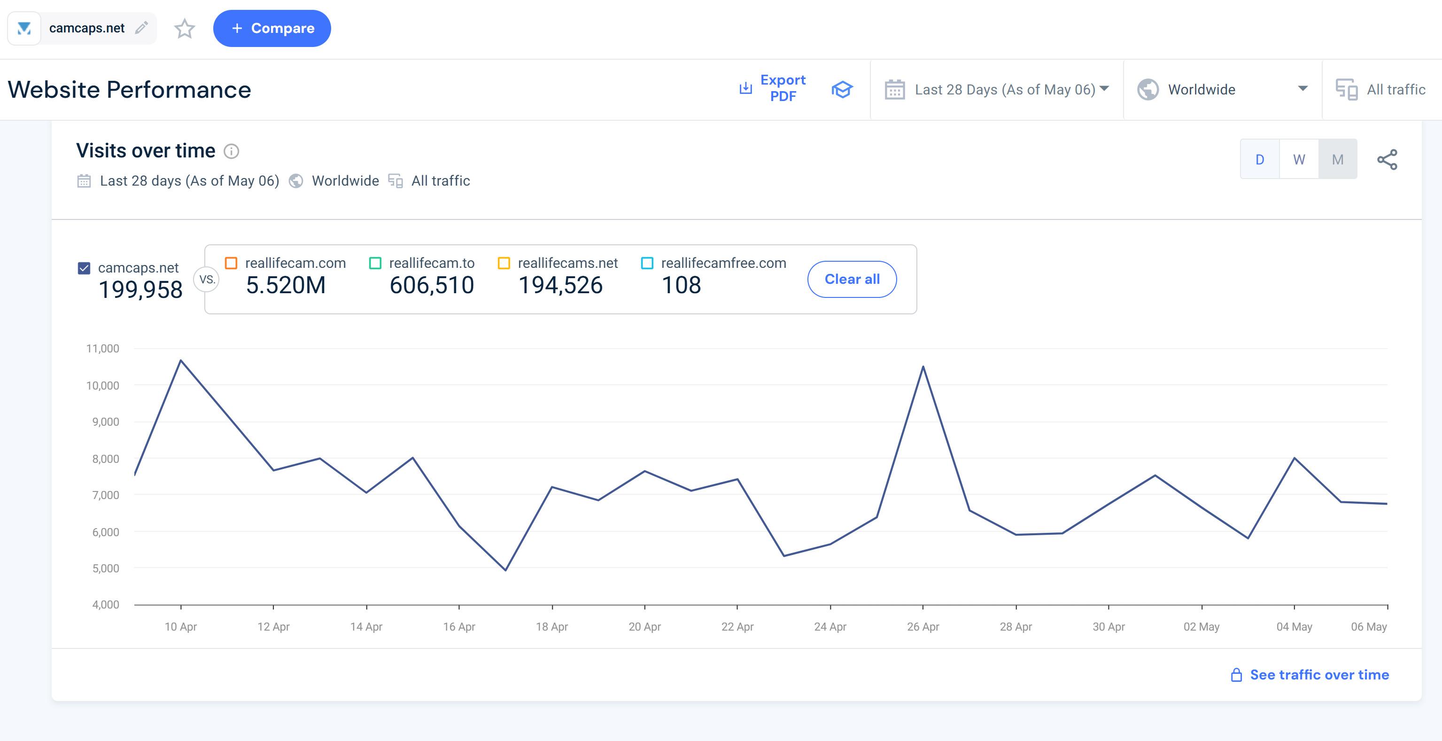Screen dimensions: 1442x741
Task: Select the D daily granularity tab
Action: coord(1259,160)
